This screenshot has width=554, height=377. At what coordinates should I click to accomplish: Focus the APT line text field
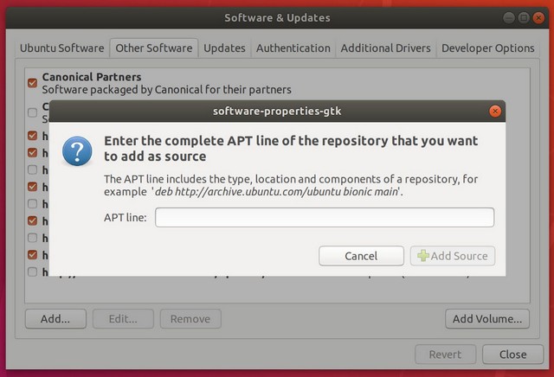click(325, 217)
